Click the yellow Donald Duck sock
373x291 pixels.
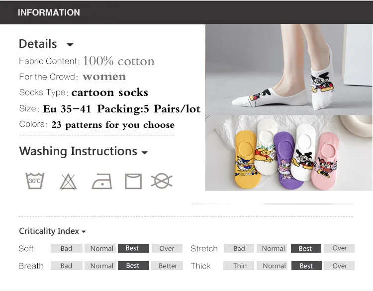[247, 159]
